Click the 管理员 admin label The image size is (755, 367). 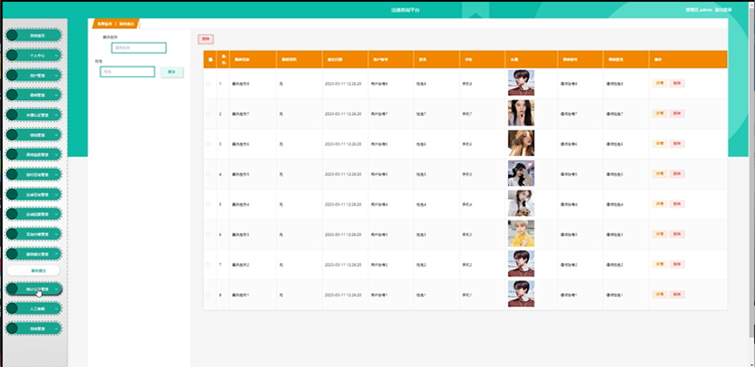[x=698, y=10]
